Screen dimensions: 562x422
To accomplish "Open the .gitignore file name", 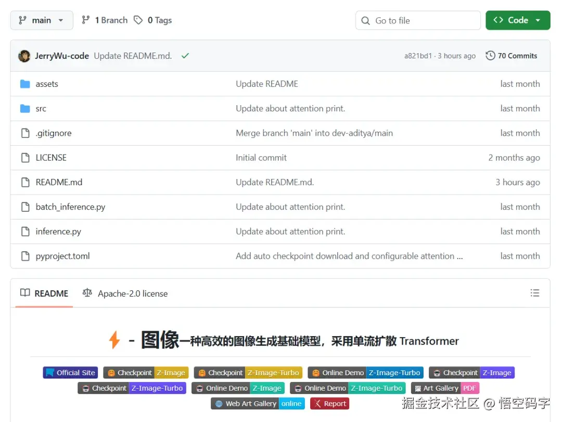I will point(54,133).
